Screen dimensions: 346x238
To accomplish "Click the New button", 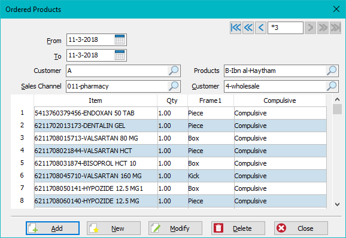I will (113, 228).
